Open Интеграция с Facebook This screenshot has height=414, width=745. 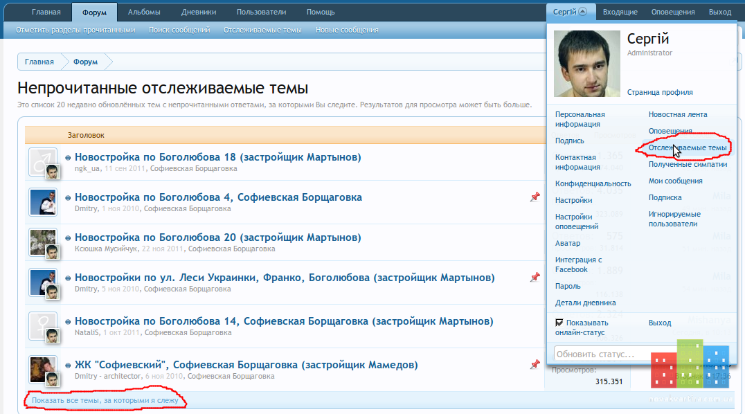point(578,264)
